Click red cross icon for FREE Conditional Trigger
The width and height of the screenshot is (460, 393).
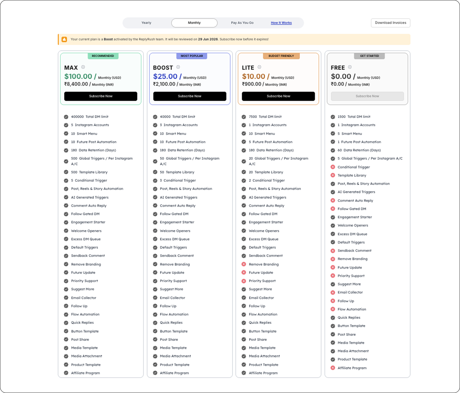pyautogui.click(x=333, y=167)
